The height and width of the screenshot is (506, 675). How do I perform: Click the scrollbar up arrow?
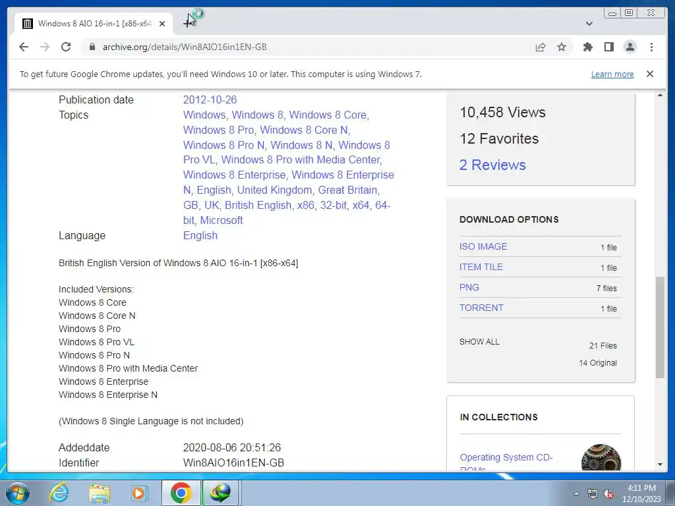coord(660,95)
